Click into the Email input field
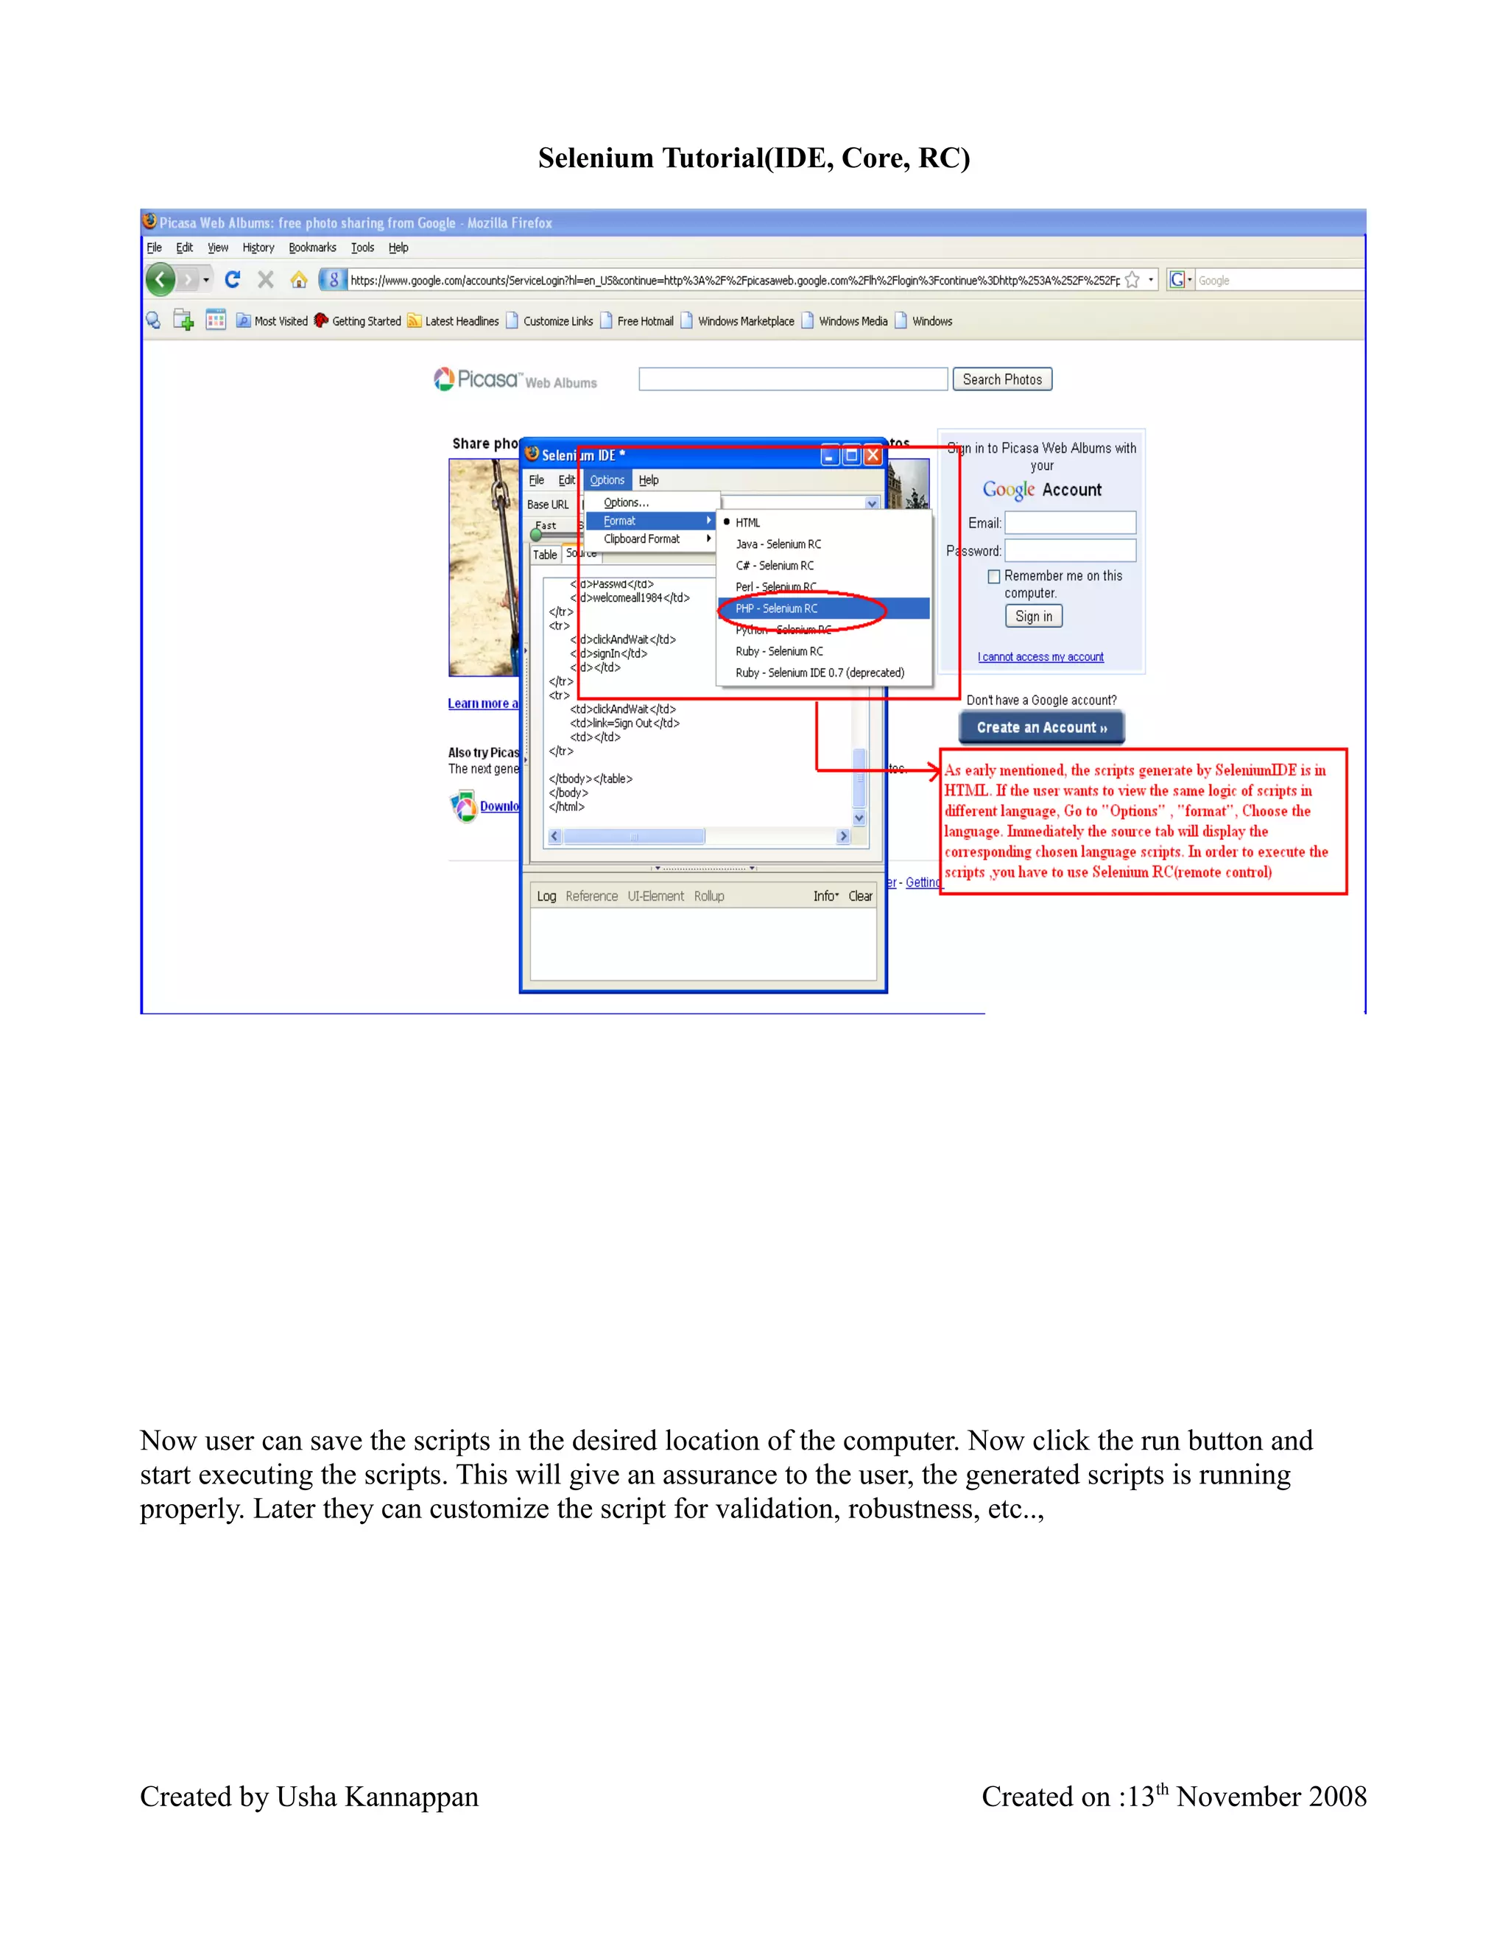1508x1952 pixels. (1070, 523)
